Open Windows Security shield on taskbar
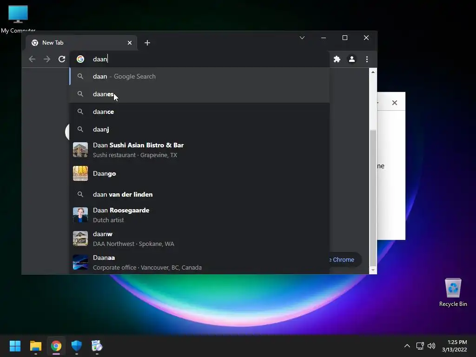 77,346
